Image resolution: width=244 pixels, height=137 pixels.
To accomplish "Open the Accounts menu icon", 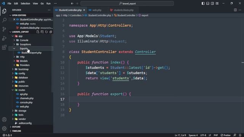I will [x=4, y=119].
